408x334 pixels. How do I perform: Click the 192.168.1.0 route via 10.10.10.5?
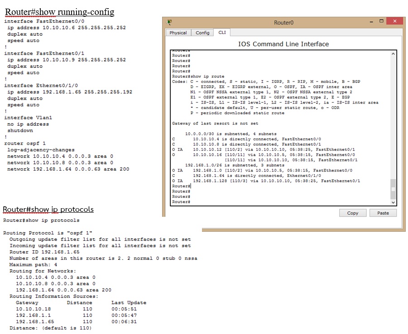pos(262,170)
